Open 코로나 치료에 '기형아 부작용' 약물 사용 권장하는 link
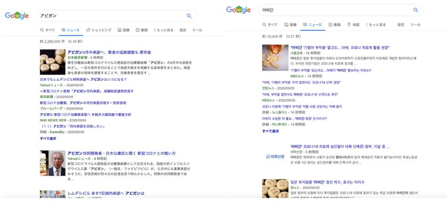 pos(302,107)
